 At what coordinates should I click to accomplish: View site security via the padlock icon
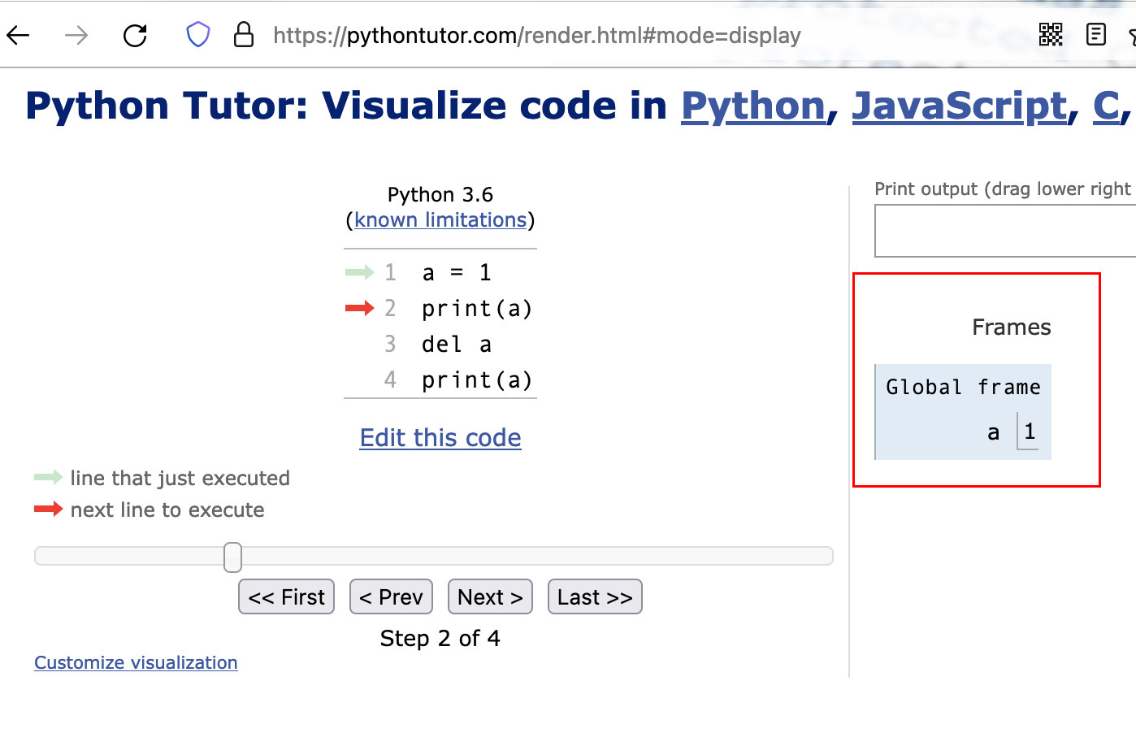tap(244, 34)
